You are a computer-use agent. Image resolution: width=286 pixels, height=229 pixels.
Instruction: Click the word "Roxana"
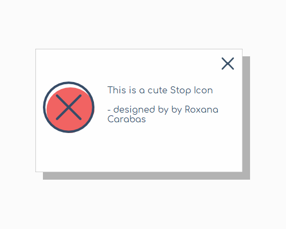pos(202,109)
